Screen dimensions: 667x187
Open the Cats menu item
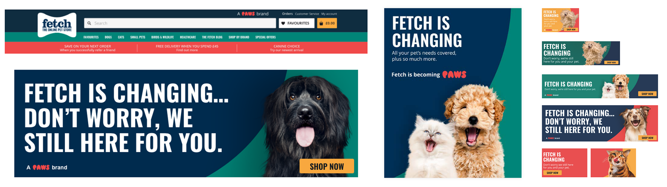click(x=121, y=37)
